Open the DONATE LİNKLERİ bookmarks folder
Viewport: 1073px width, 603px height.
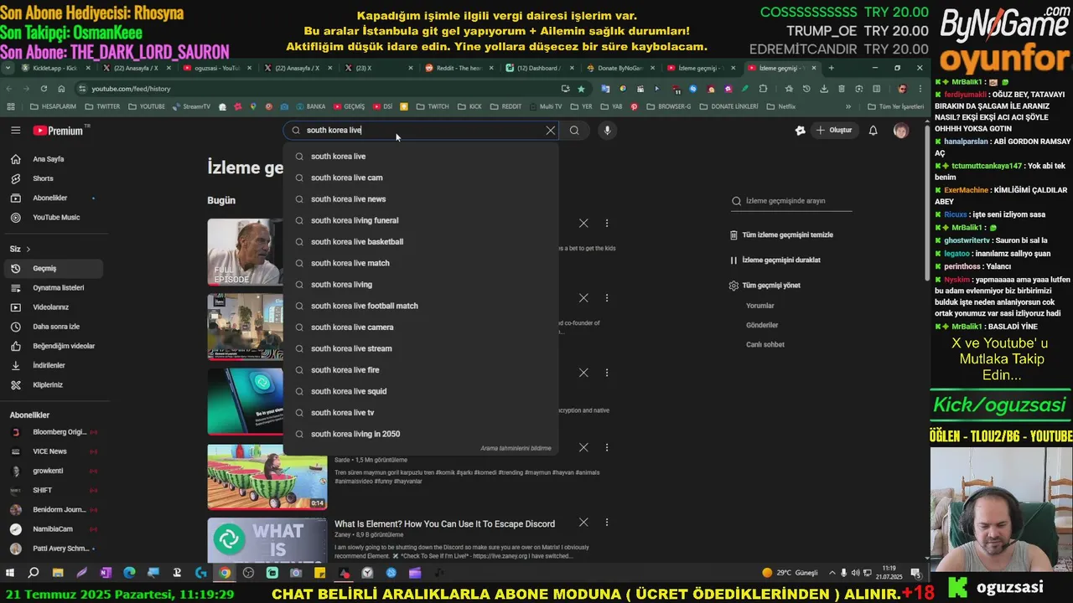[x=729, y=106]
